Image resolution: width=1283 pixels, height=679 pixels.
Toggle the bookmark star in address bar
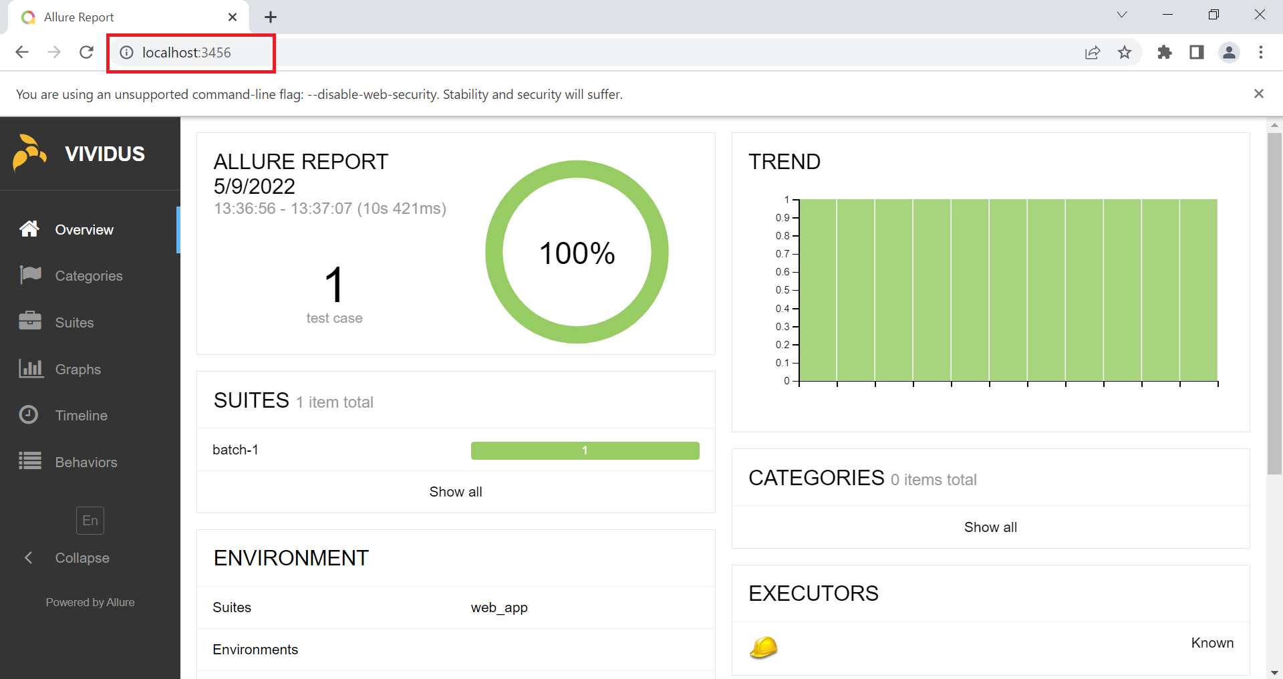coord(1125,52)
